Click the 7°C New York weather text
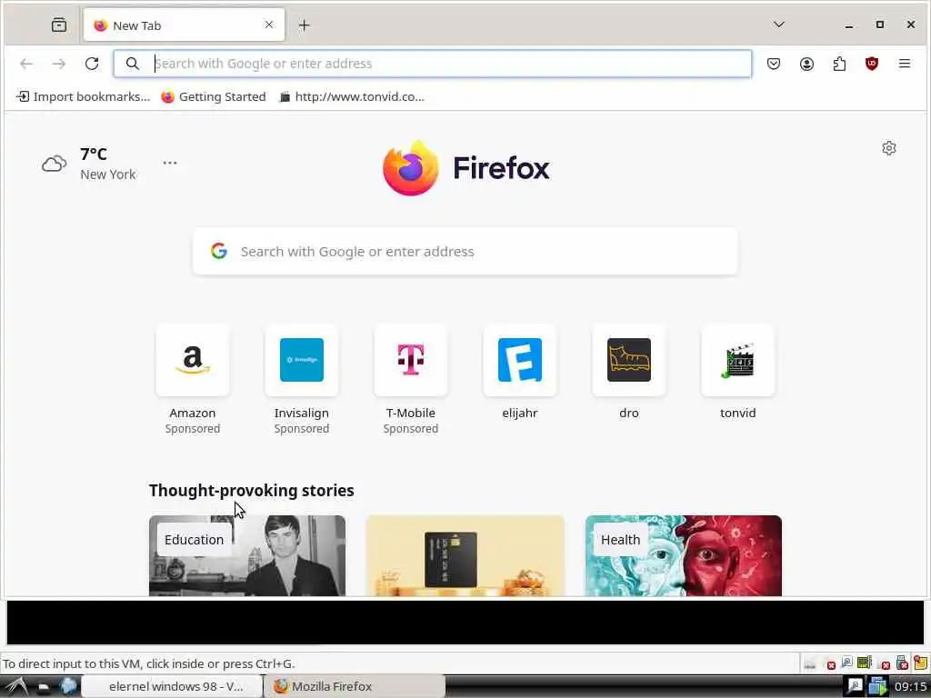931x698 pixels. (x=107, y=164)
